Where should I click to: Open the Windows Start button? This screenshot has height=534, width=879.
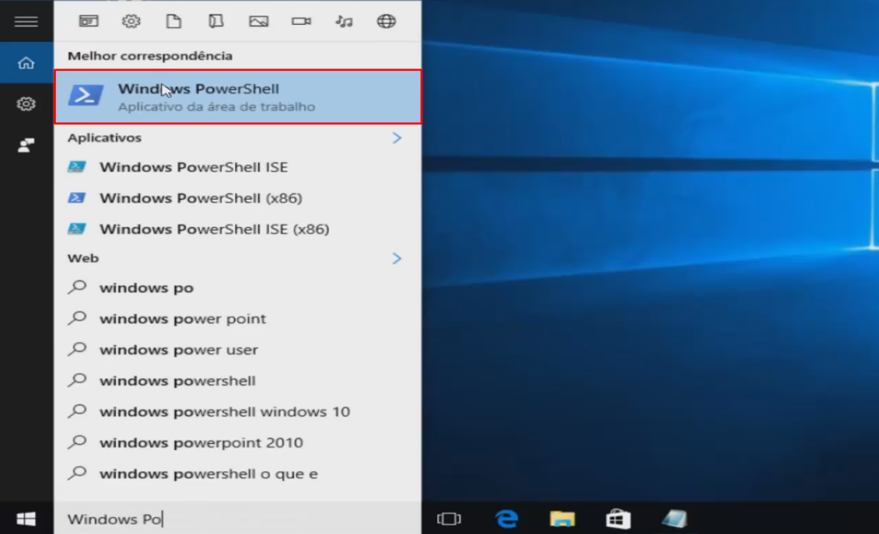click(26, 519)
